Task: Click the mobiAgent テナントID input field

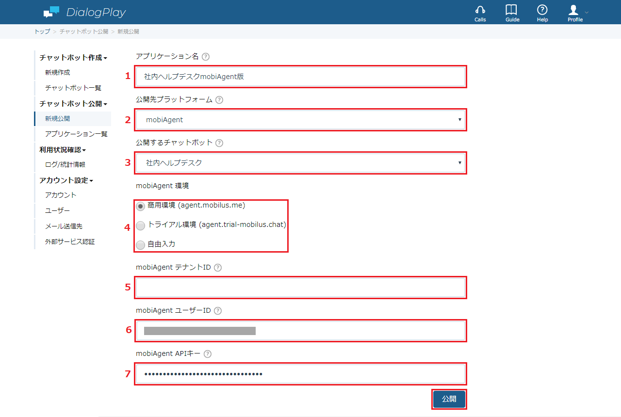Action: pyautogui.click(x=301, y=288)
